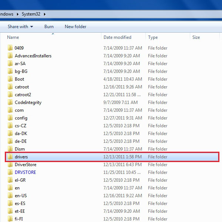The height and width of the screenshot is (222, 222).
Task: Open the Share with dropdown
Action: tap(20, 27)
